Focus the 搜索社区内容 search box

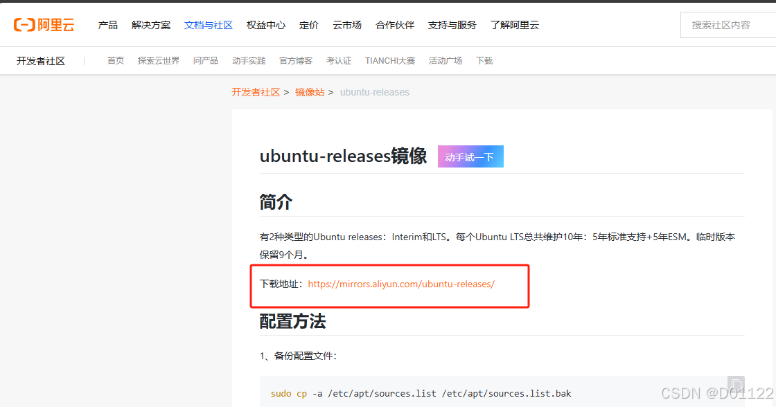728,25
